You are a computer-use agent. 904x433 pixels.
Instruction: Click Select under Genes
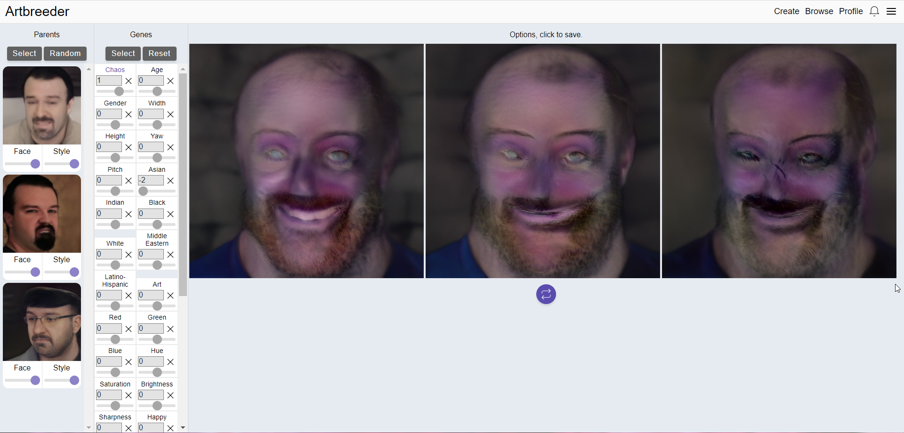[x=123, y=54]
